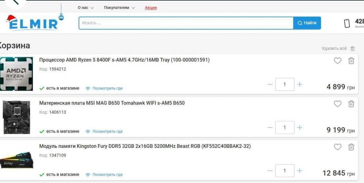Click 'есть в магазине' for the MSI MAG B650
This screenshot has width=364, height=183.
59,131
